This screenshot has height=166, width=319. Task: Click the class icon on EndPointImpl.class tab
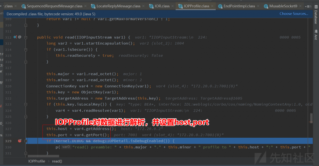pos(220,6)
